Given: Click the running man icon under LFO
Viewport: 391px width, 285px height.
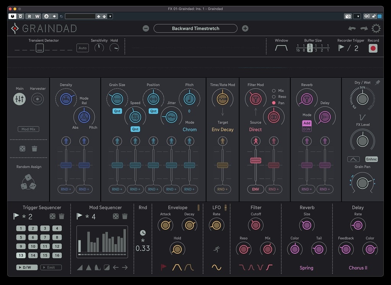Looking at the screenshot, I should 217,249.
